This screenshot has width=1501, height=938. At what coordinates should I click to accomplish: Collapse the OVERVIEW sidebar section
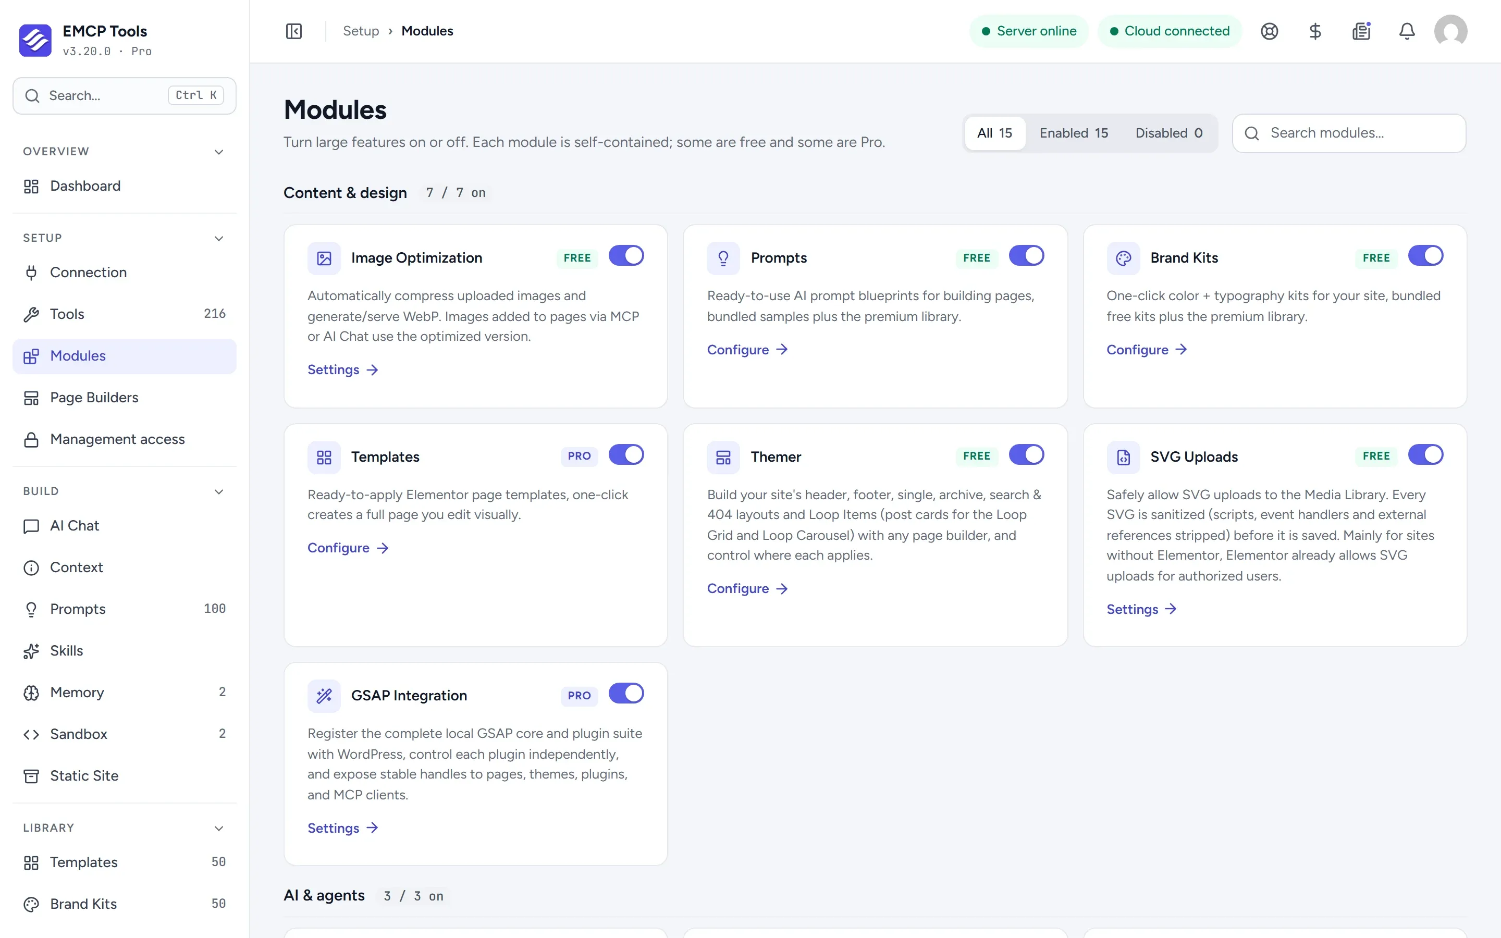(x=218, y=152)
